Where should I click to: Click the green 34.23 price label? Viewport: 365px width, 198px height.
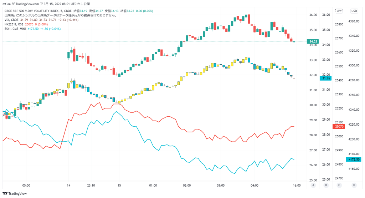pos(313,41)
